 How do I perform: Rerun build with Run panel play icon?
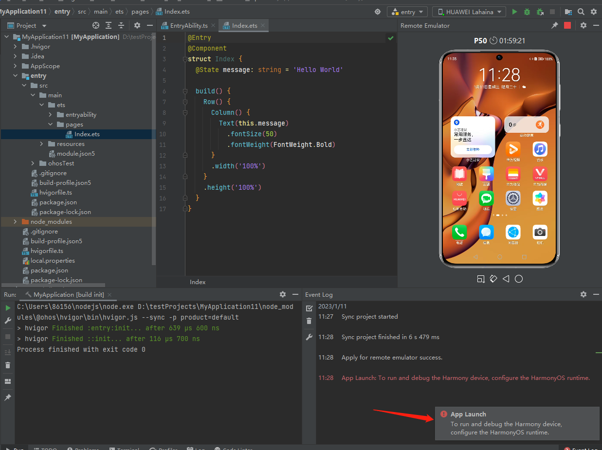coord(8,308)
